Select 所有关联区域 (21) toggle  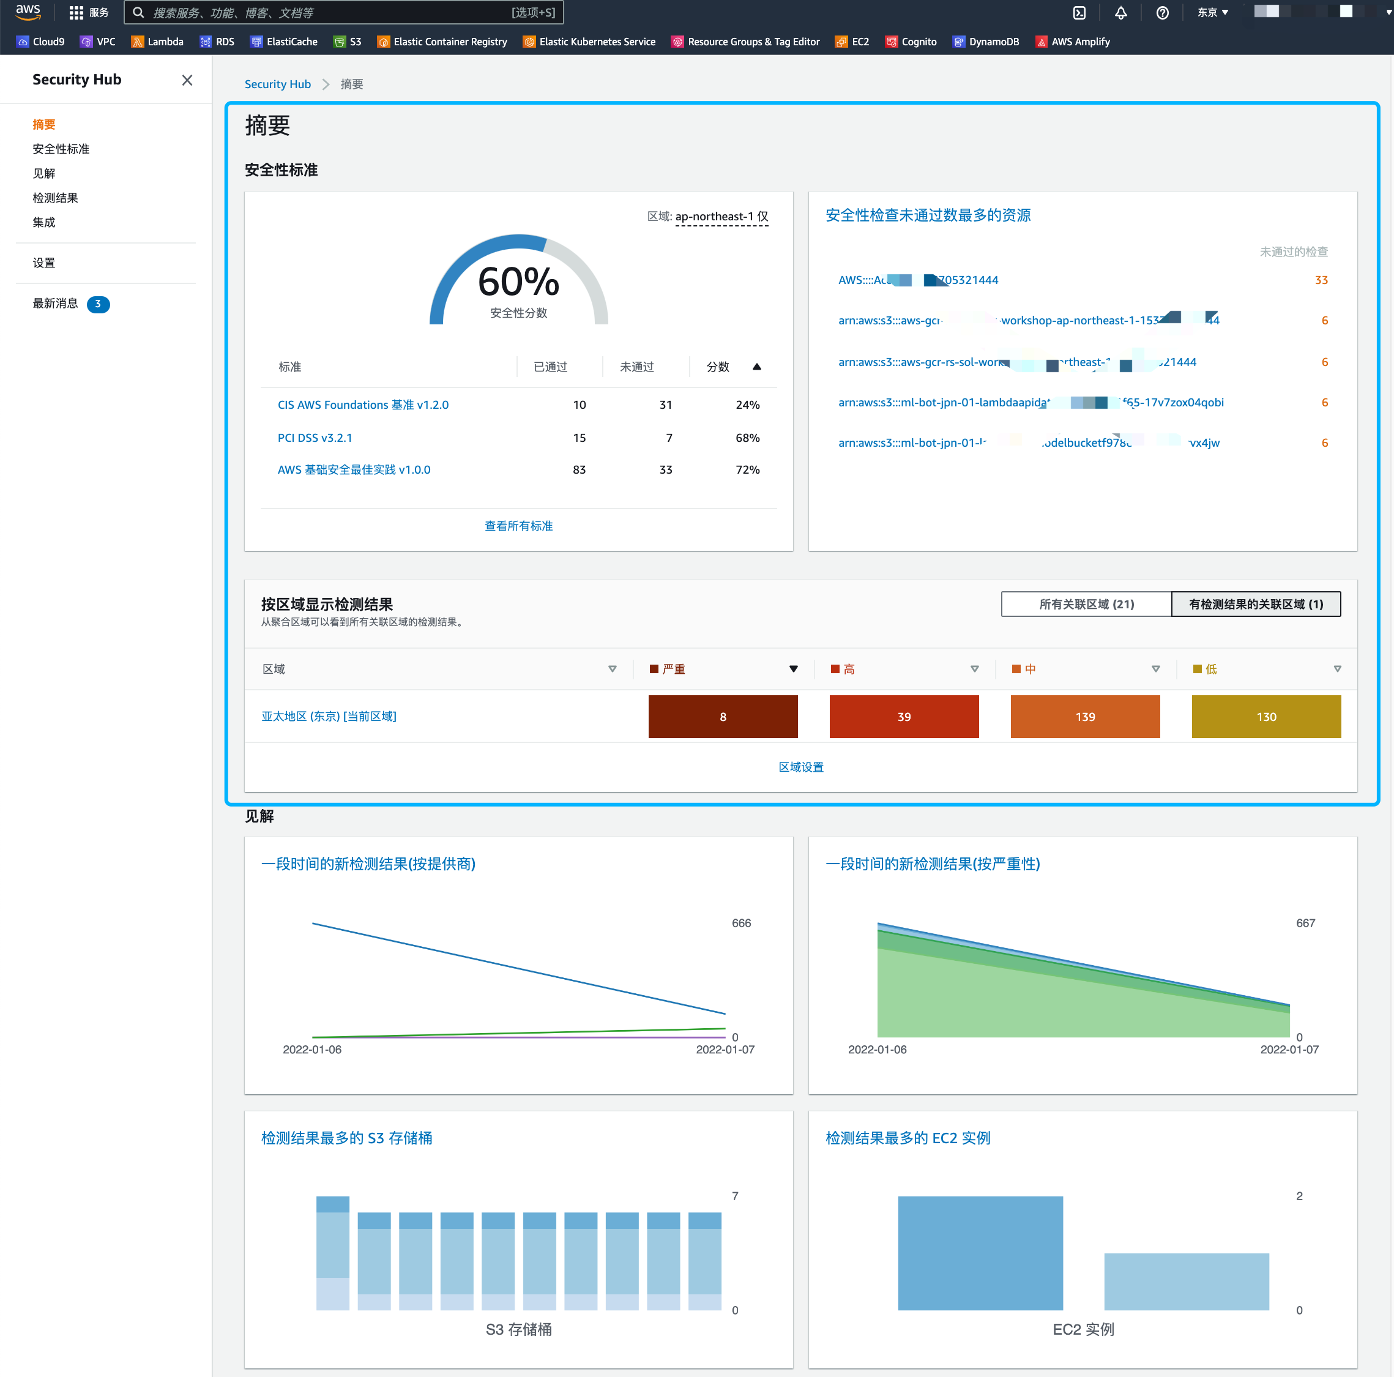[1086, 604]
